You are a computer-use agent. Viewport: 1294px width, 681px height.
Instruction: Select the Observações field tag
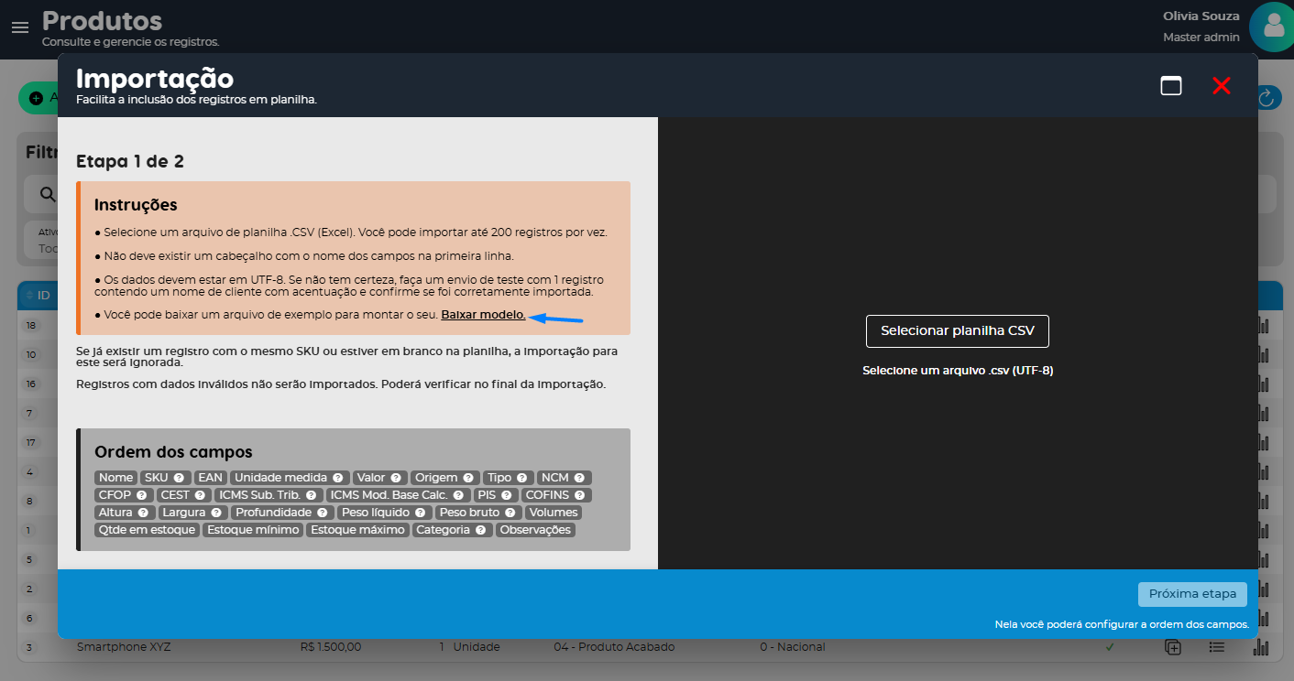point(536,530)
